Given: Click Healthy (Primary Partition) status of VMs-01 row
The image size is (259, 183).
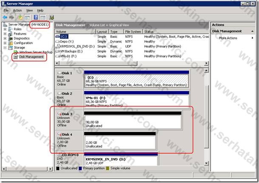Looking at the screenshot, I should (x=163, y=56).
